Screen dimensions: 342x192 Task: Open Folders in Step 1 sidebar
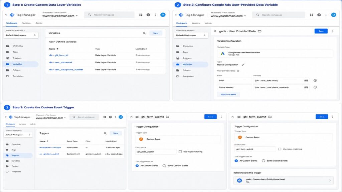(16, 70)
